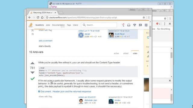Click flag under the top answer
Image resolution: width=193 pixels, height=108 pixels.
[x=50, y=97]
